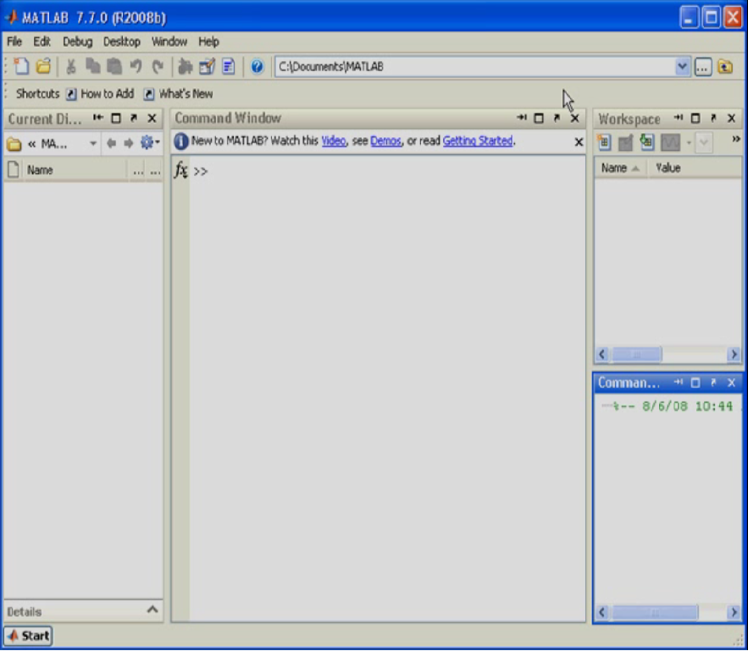Click Command History scroll left arrow
748x651 pixels.
click(x=602, y=612)
